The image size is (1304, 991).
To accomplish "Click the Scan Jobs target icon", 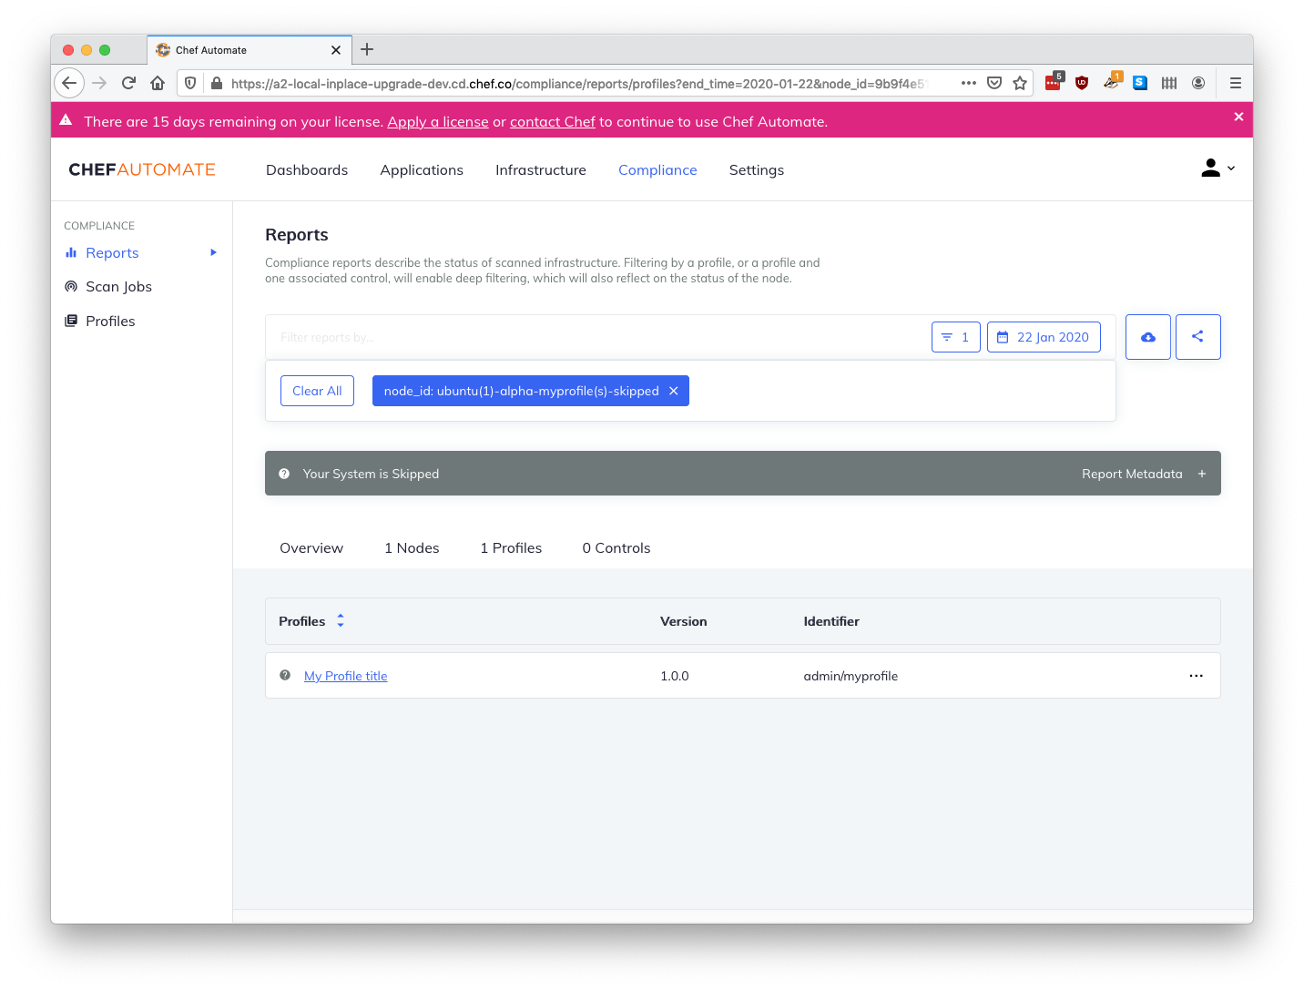I will coord(71,286).
